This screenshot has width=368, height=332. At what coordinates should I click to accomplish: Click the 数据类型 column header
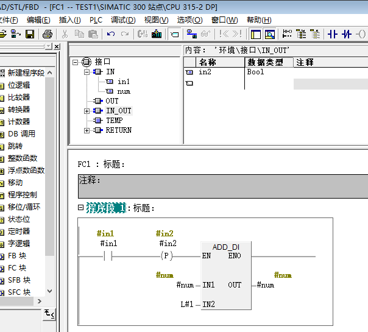point(269,62)
